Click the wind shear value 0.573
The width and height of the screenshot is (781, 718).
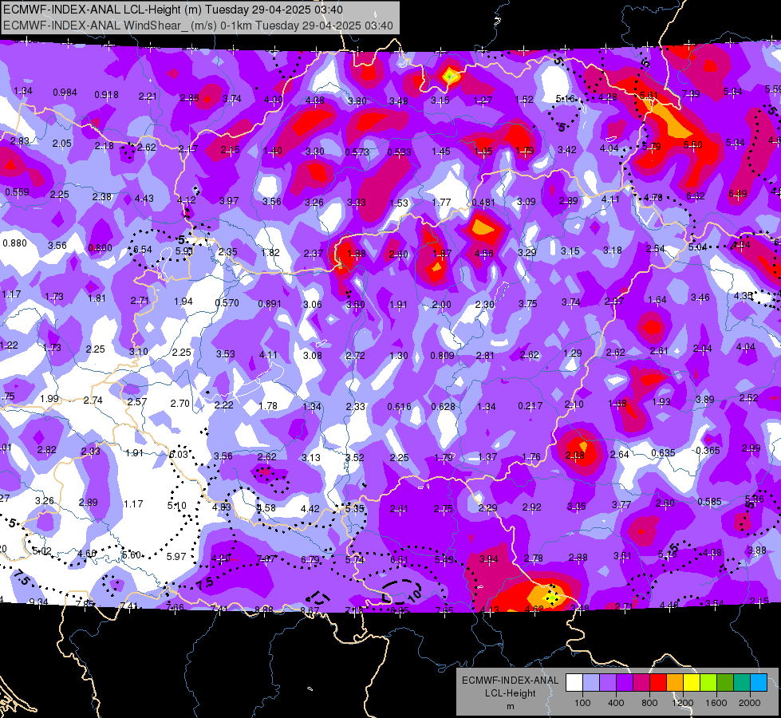(357, 152)
